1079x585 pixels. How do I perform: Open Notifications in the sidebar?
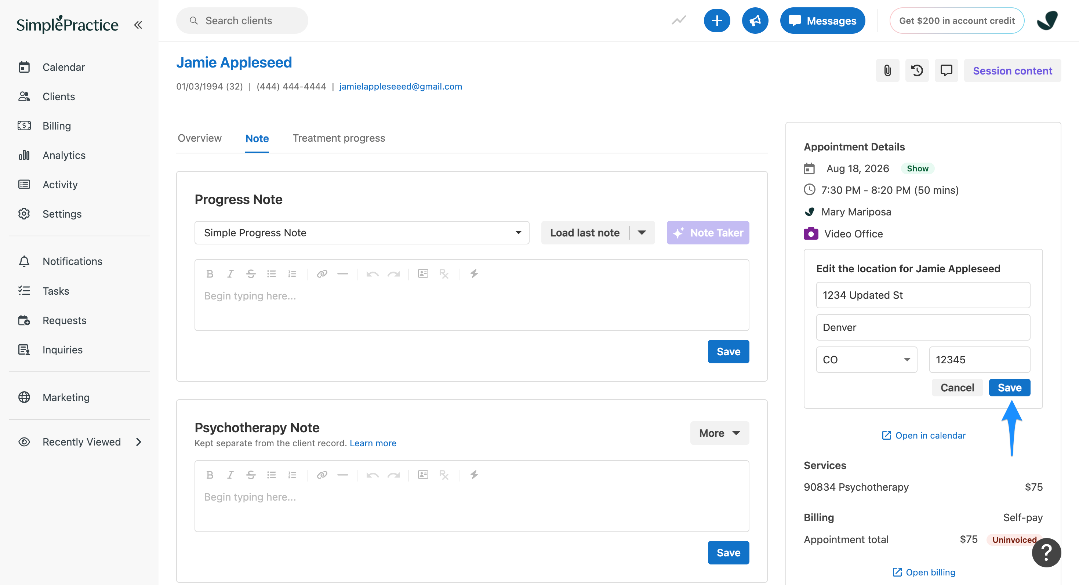pos(72,261)
